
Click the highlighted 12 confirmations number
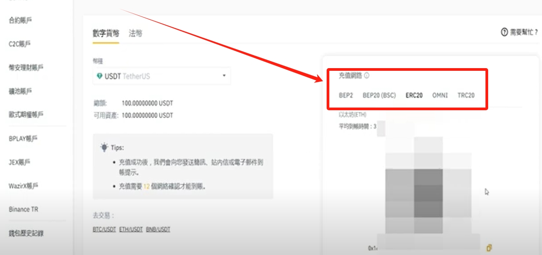(x=146, y=186)
